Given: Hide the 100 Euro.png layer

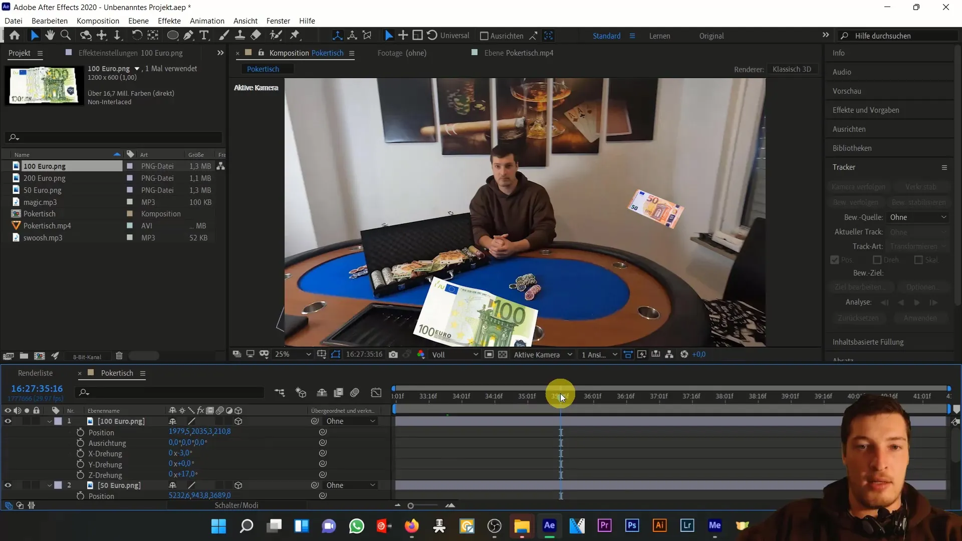Looking at the screenshot, I should pyautogui.click(x=8, y=421).
